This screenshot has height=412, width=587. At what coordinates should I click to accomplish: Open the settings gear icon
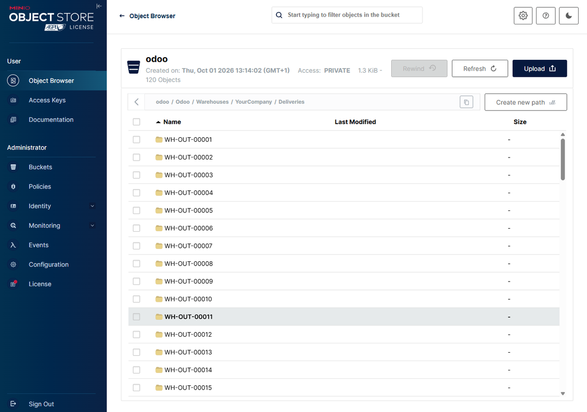[x=523, y=16]
